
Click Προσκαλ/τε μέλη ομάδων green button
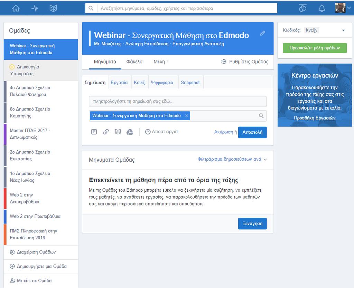[315, 48]
